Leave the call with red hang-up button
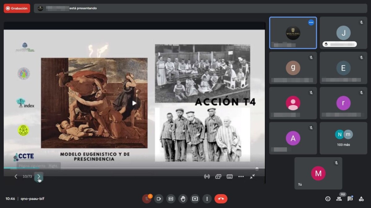 221,199
